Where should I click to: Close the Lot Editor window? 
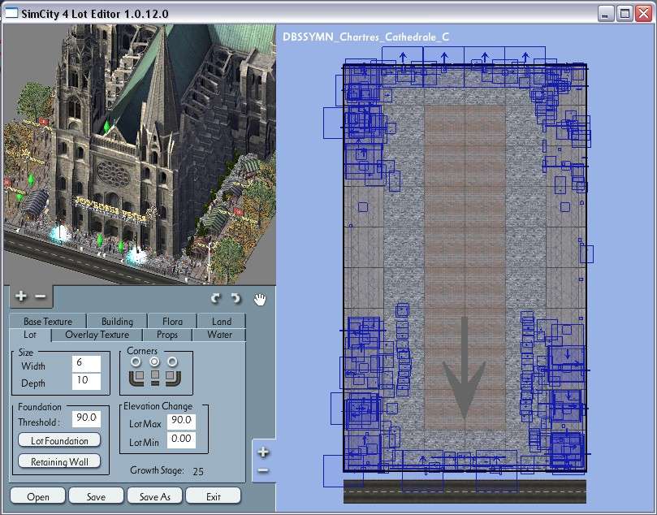pos(643,14)
